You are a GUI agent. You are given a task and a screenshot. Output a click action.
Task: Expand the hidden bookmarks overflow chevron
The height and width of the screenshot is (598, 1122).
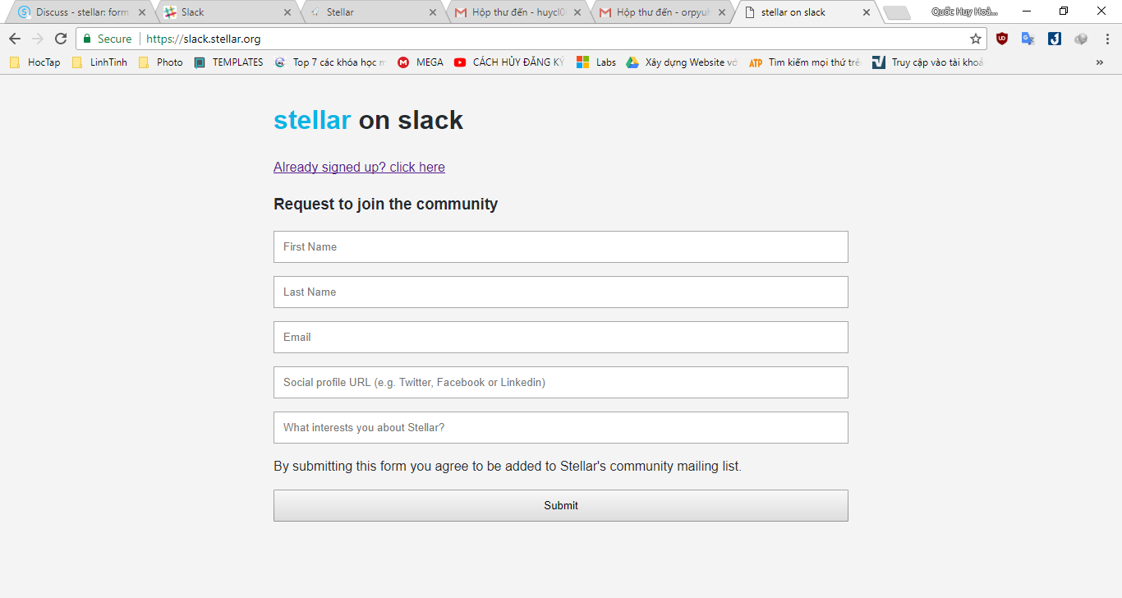[x=1100, y=62]
